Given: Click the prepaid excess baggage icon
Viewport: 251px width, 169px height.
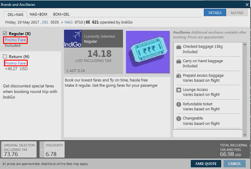Looking at the screenshot, I should 179,76.
